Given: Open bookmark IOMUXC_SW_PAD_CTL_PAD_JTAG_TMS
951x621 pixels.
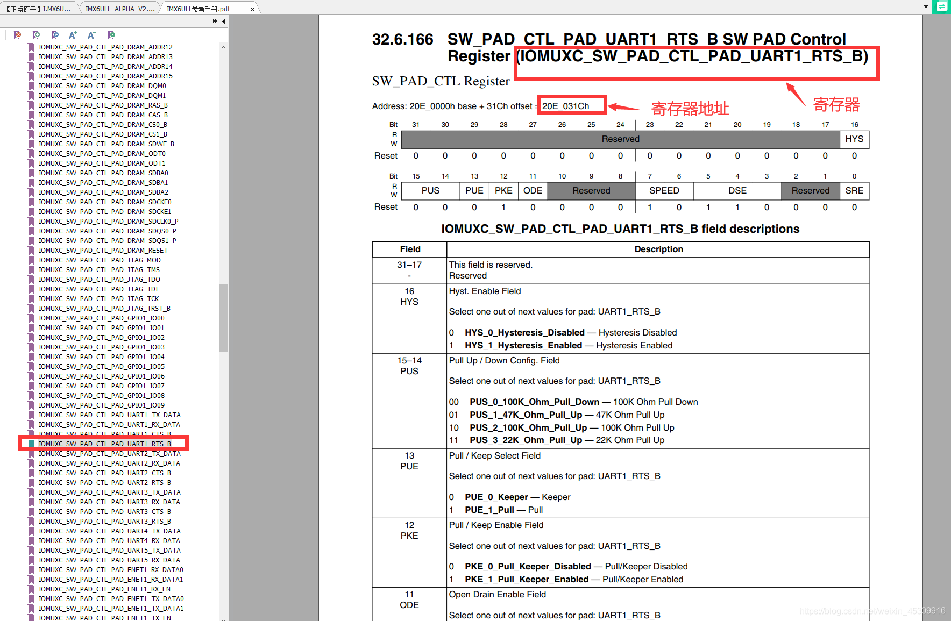Looking at the screenshot, I should pos(99,270).
